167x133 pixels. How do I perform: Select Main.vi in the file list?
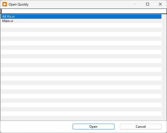click(8, 21)
